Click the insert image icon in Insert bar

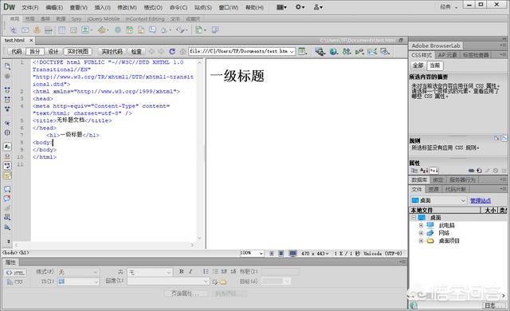point(85,30)
